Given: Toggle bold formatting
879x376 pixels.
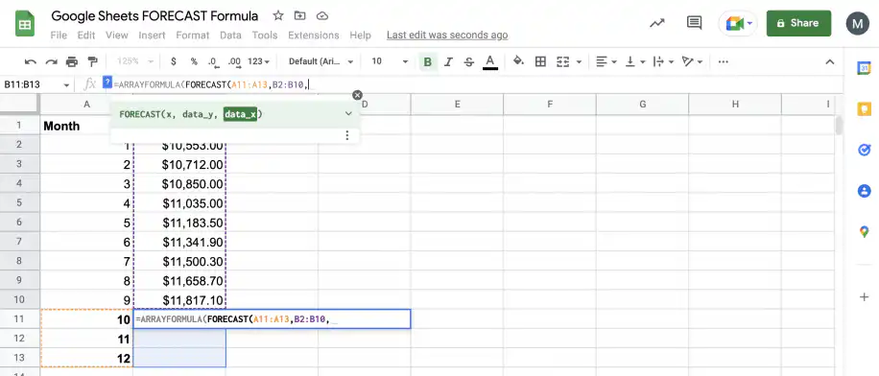Looking at the screenshot, I should pyautogui.click(x=428, y=61).
